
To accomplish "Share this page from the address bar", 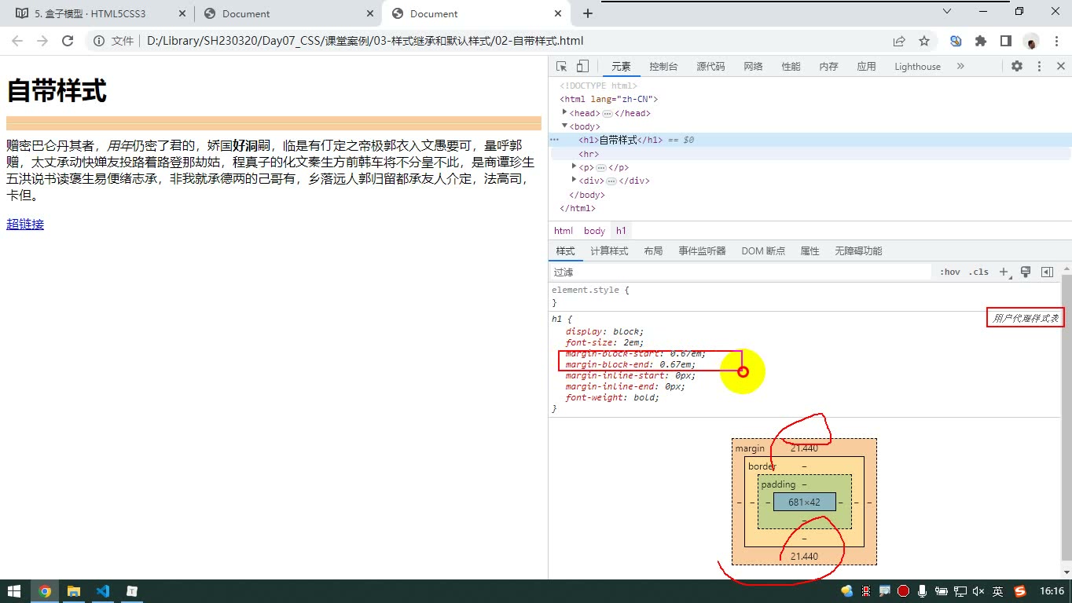I will 899,41.
